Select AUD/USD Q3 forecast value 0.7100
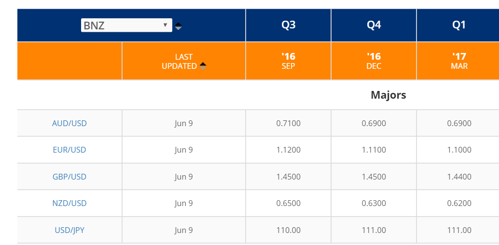499x245 pixels. click(x=288, y=123)
